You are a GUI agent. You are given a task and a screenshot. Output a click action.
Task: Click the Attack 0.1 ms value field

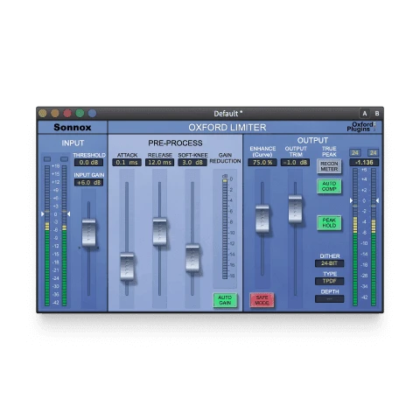pyautogui.click(x=127, y=163)
